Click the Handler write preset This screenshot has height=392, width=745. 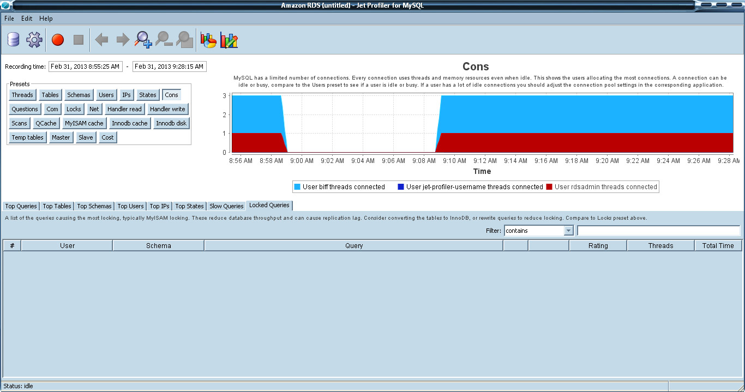(x=168, y=109)
